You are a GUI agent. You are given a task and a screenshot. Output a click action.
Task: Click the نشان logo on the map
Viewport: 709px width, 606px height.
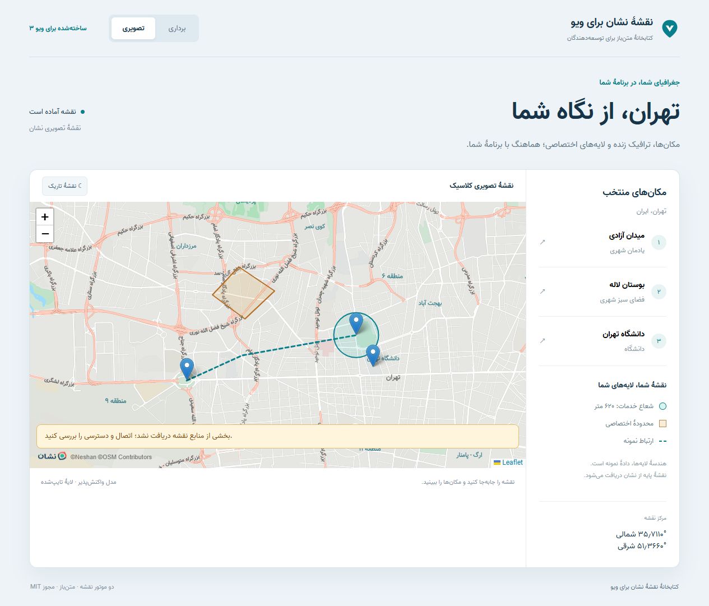pyautogui.click(x=52, y=456)
